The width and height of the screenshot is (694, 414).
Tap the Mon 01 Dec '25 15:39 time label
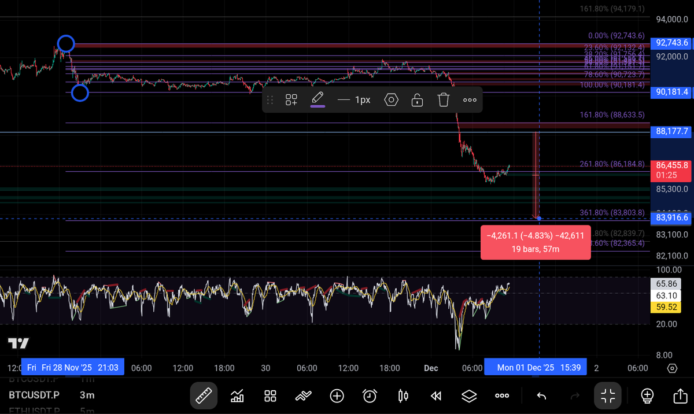coord(535,368)
